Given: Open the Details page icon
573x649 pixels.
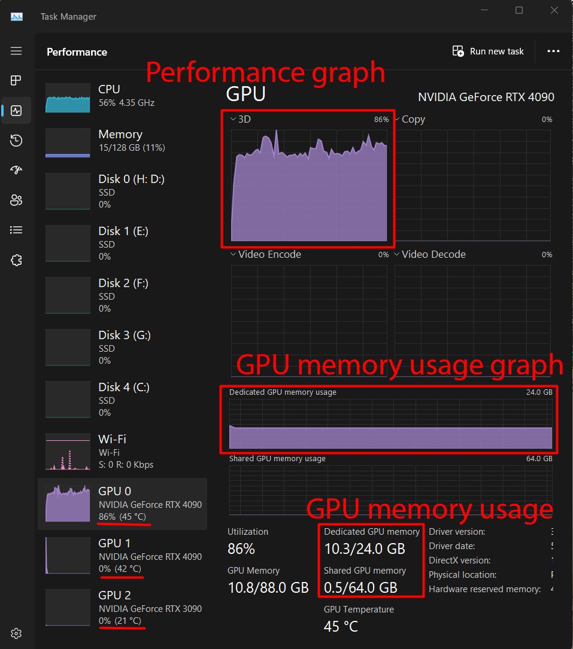Looking at the screenshot, I should (16, 230).
